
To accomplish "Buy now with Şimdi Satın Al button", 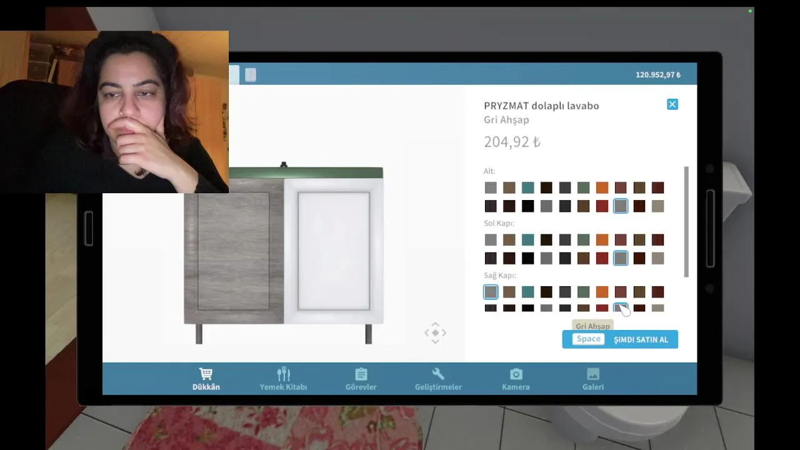I will (x=620, y=339).
